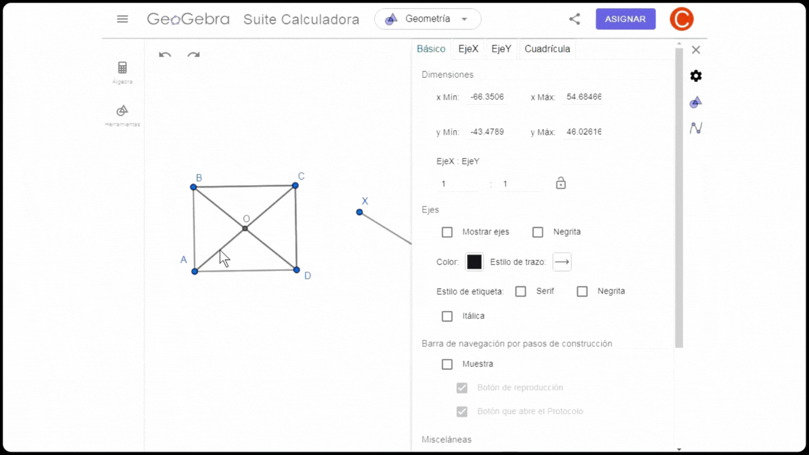Check the Serif label style box
The width and height of the screenshot is (809, 455).
(x=521, y=291)
